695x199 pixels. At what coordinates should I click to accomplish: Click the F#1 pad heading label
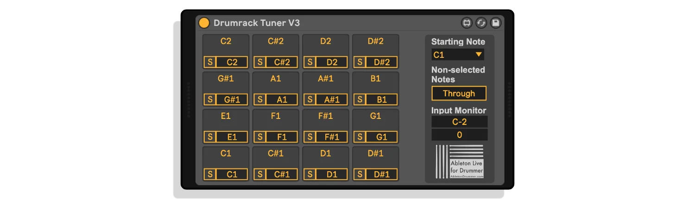(326, 116)
